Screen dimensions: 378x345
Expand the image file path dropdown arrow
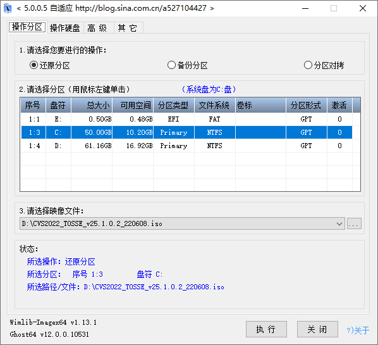339,224
